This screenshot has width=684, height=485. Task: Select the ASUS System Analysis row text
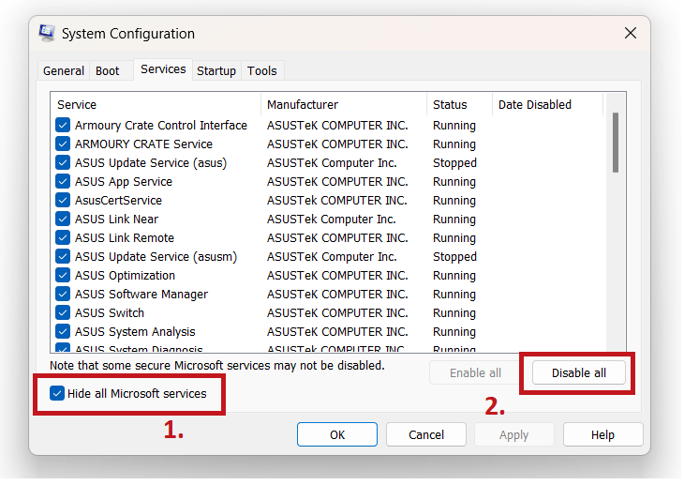(x=136, y=332)
